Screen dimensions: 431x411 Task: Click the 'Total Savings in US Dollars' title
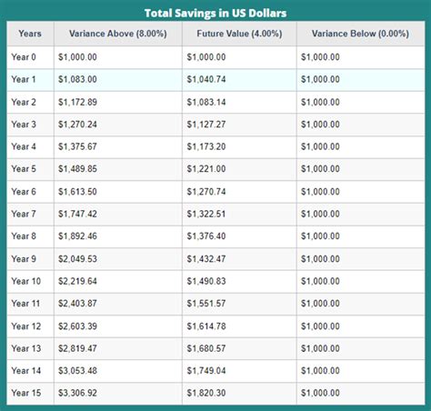pyautogui.click(x=215, y=14)
